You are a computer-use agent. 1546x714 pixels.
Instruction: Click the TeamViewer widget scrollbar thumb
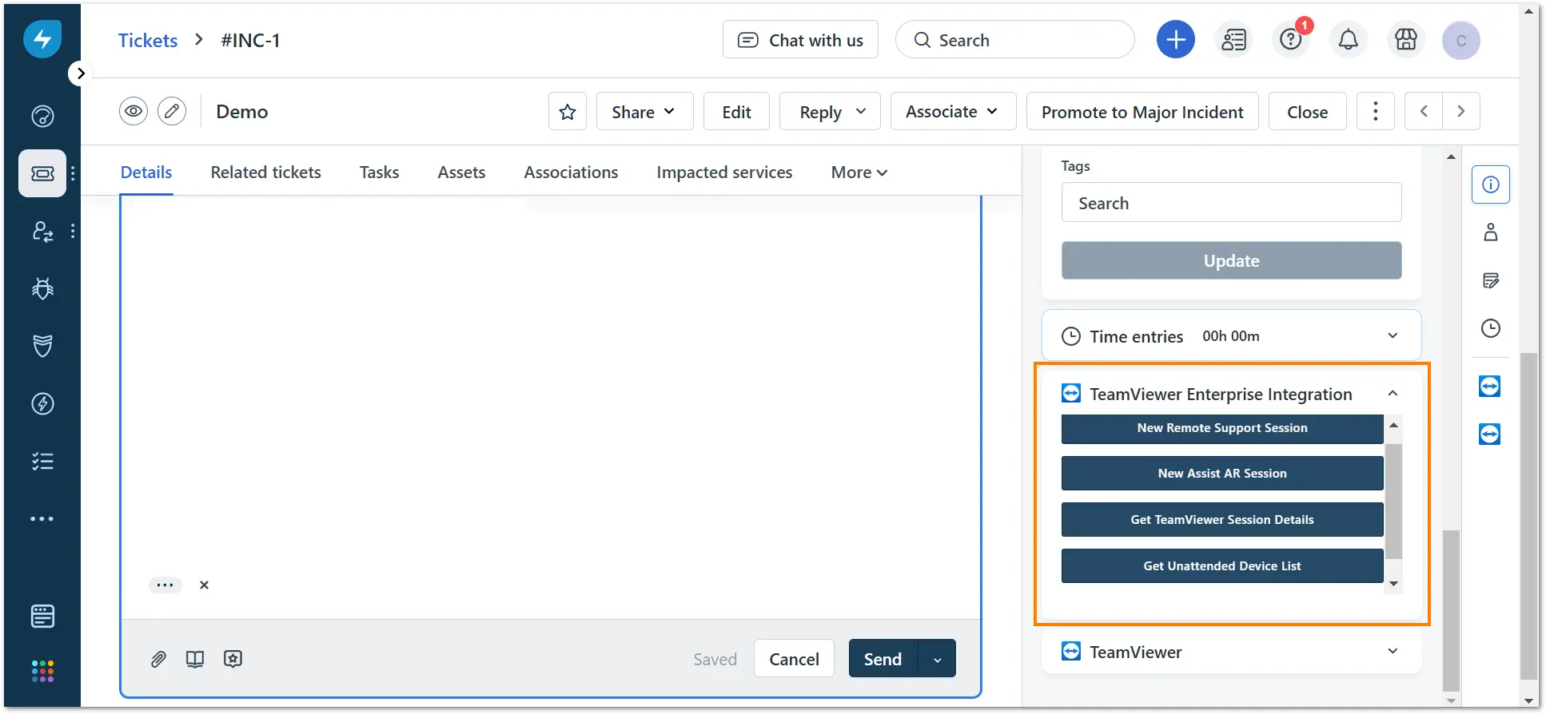point(1393,501)
